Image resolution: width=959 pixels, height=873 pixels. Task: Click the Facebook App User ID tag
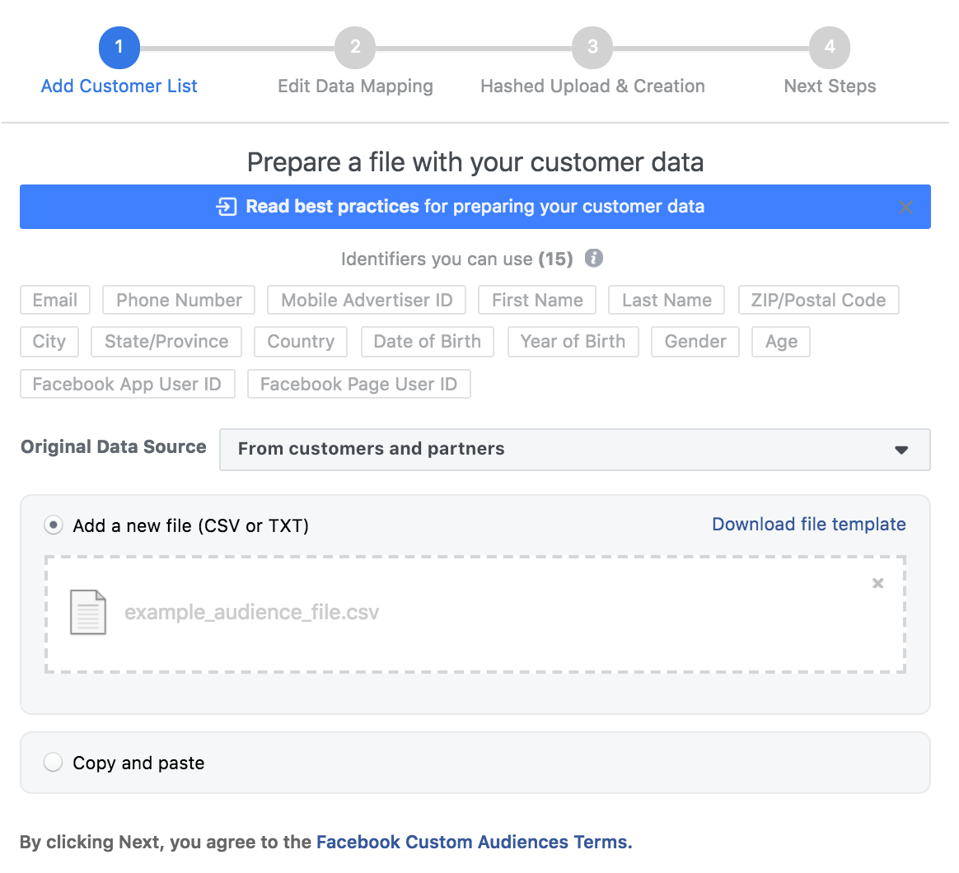coord(127,384)
